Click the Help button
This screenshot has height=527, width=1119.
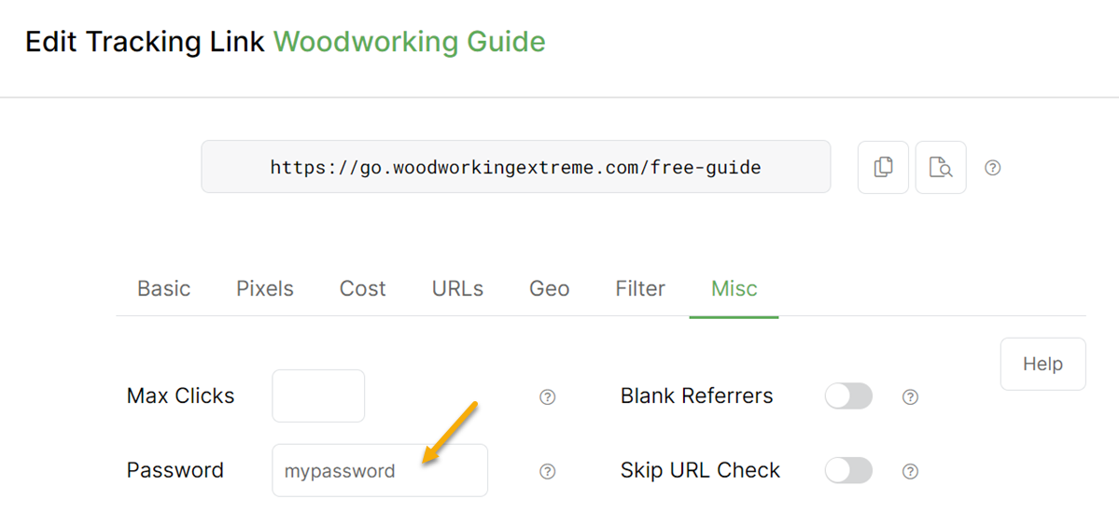coord(1042,364)
